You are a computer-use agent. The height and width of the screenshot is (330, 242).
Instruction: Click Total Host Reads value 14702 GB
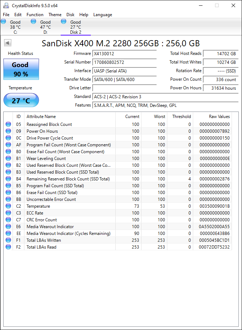click(221, 53)
